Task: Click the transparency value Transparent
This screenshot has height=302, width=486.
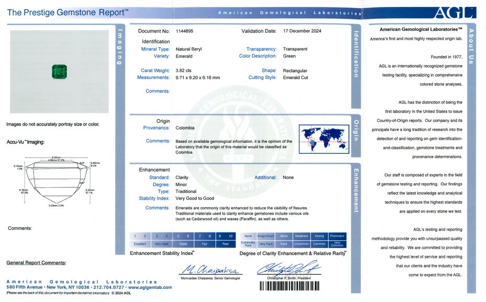Action: coord(295,49)
